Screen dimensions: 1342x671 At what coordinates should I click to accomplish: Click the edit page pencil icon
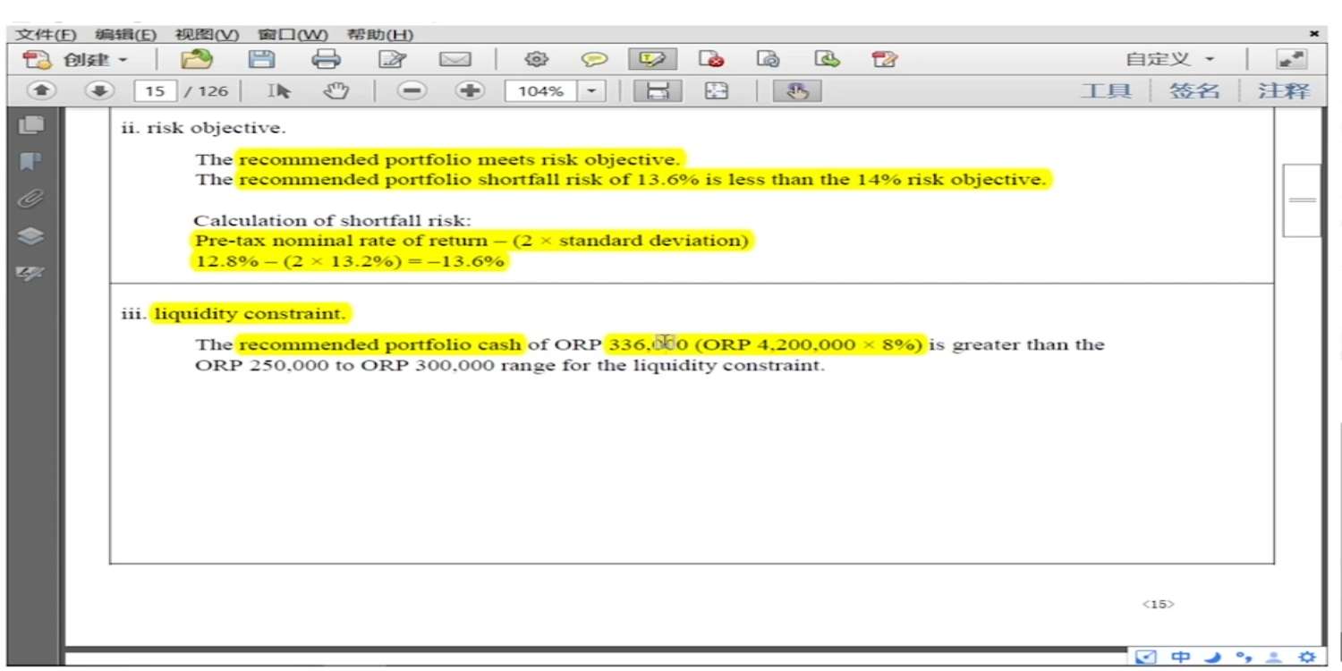coord(393,60)
